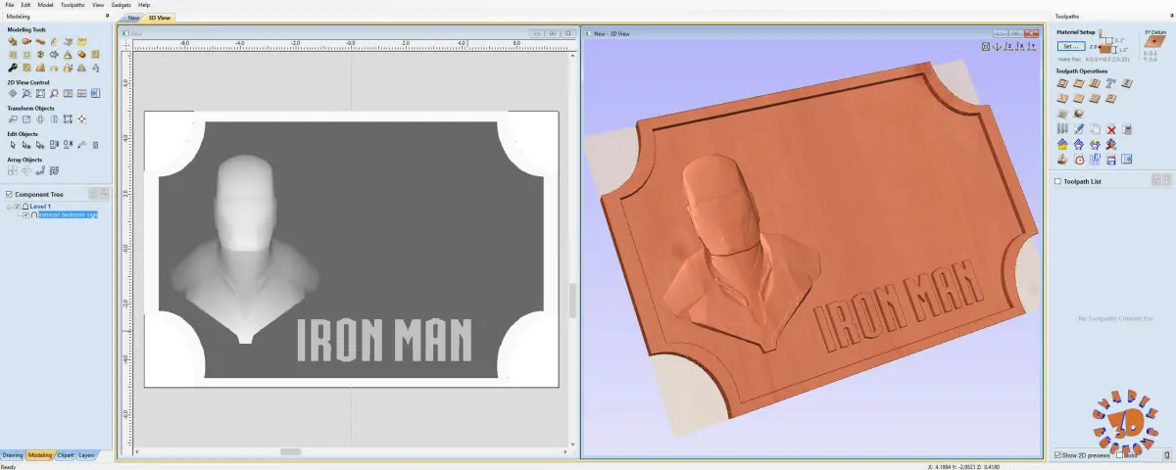Edit the selected toolpath with pencil icon

(x=1078, y=128)
